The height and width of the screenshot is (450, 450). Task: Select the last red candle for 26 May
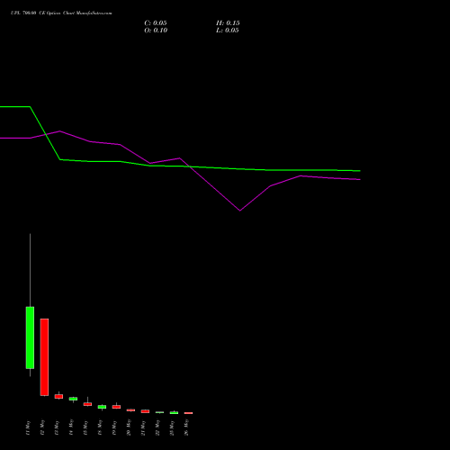(x=188, y=413)
